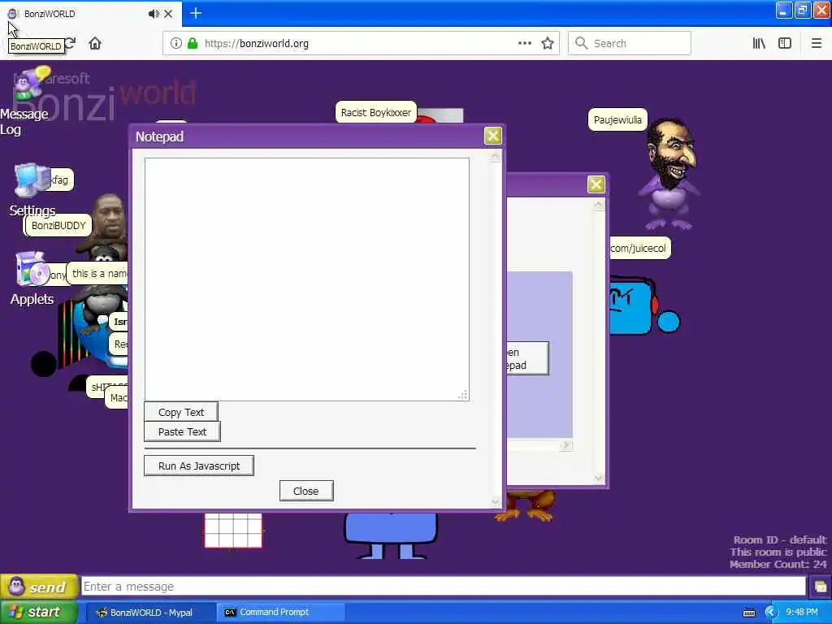Open the Message Log desktop icon

(x=31, y=84)
